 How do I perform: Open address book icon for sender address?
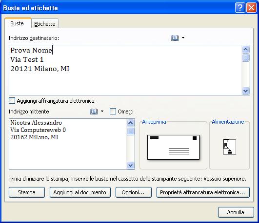pos(94,111)
